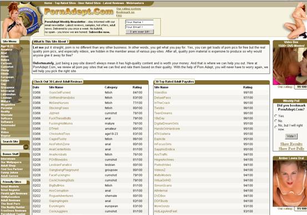Click the Vote! button
Screen dimensions: 307x215
pos(291,136)
